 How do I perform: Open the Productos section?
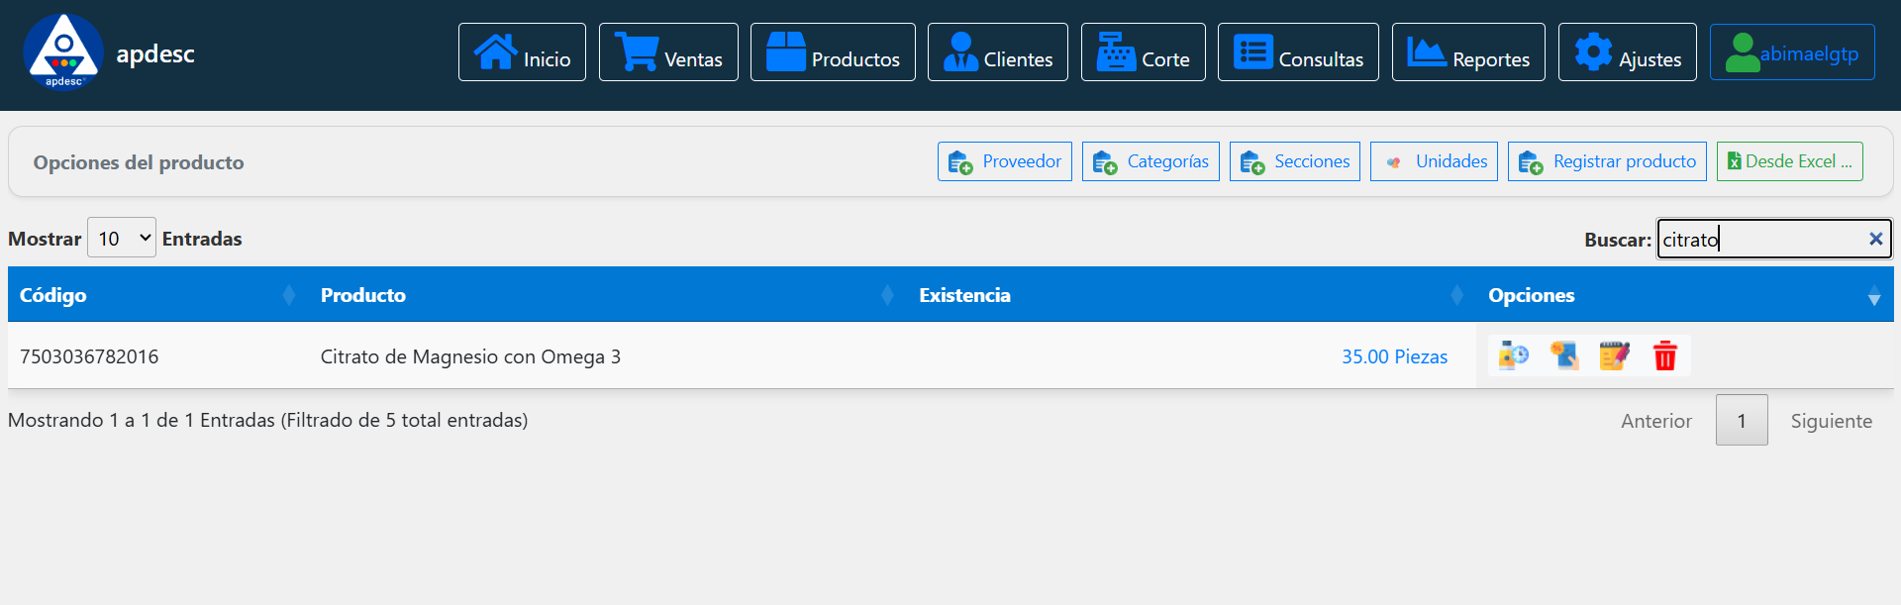[x=833, y=52]
